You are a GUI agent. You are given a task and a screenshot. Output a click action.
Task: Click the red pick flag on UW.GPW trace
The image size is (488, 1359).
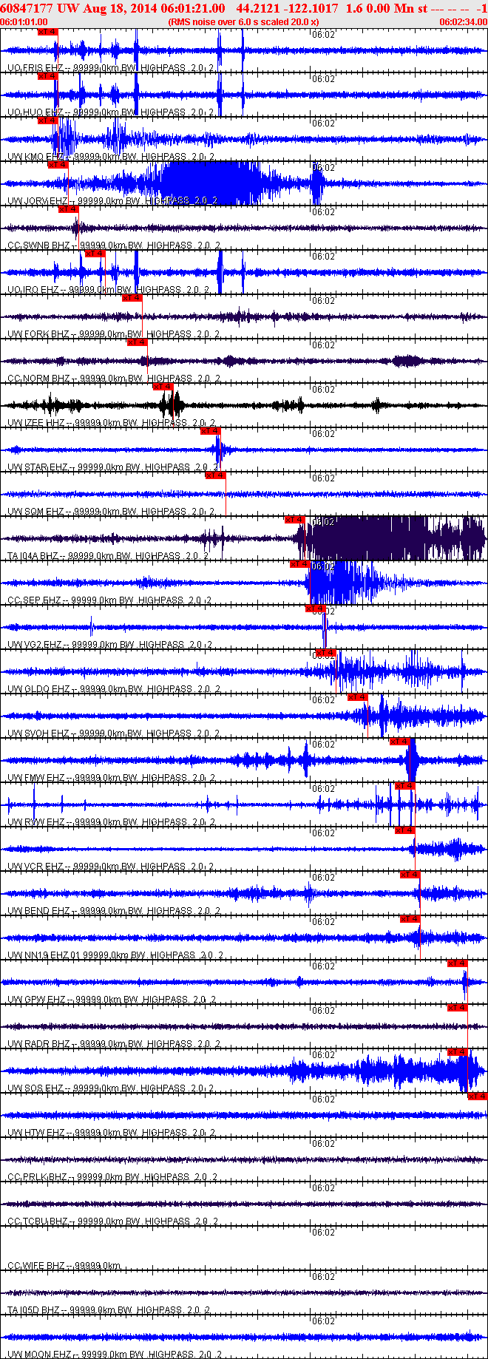[458, 963]
